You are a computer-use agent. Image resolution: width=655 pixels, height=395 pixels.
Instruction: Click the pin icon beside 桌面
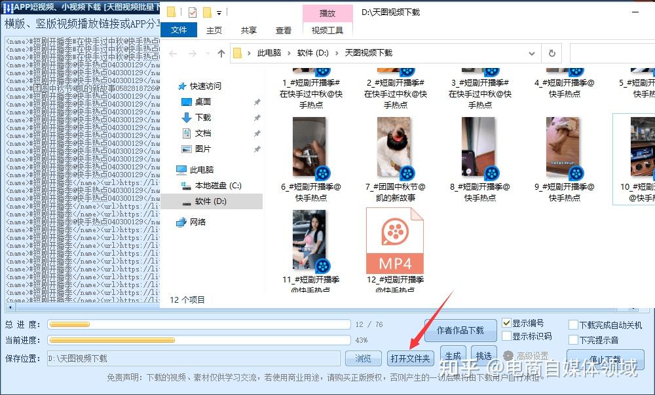pyautogui.click(x=257, y=102)
